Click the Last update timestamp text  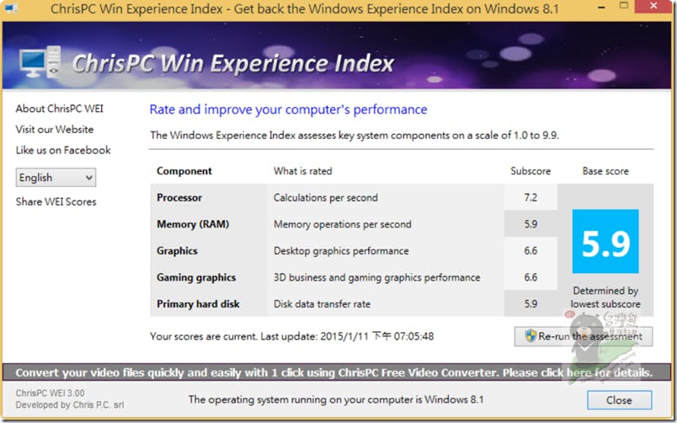coord(347,336)
